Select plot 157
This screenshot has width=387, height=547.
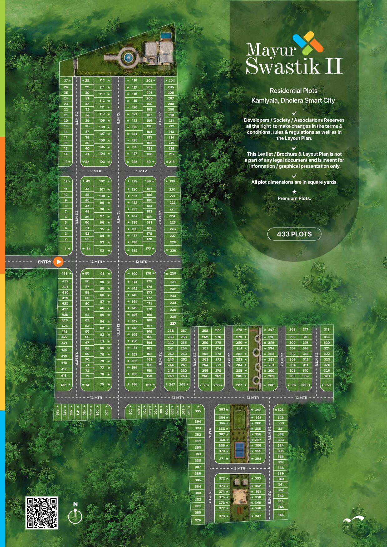(149, 384)
